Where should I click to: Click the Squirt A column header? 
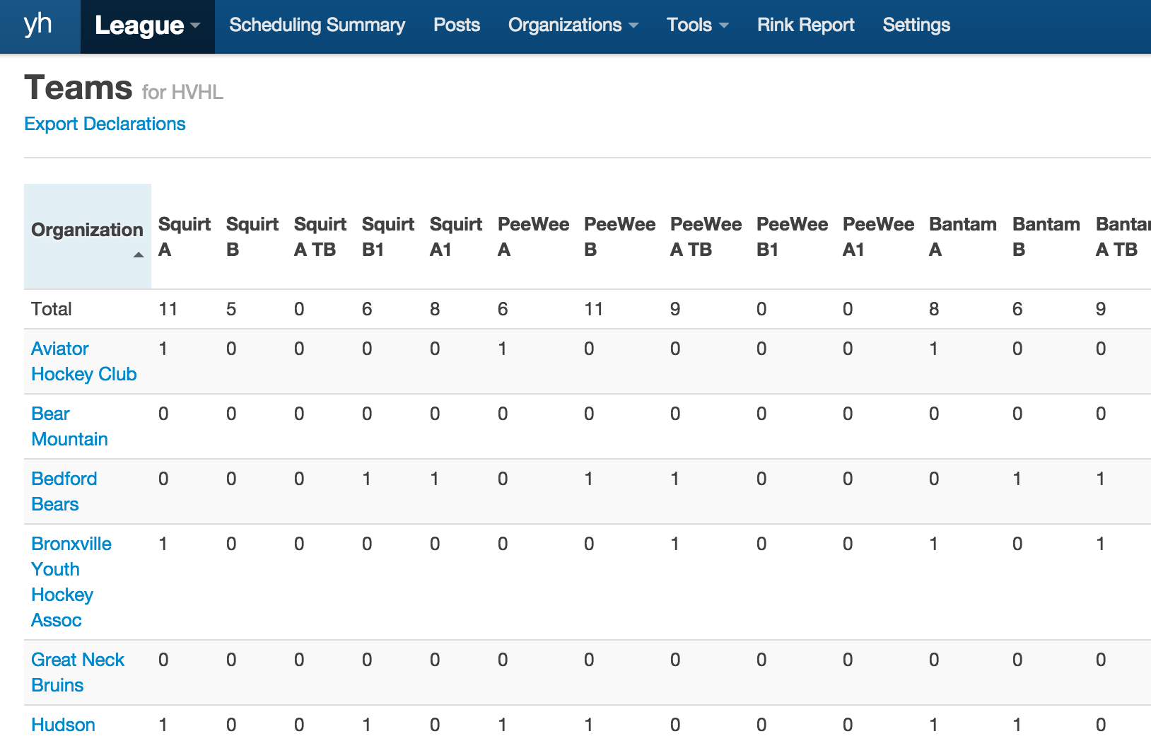tap(184, 237)
